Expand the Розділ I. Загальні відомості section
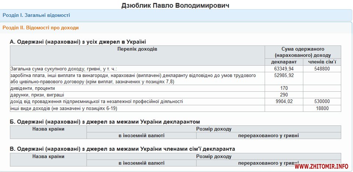 36,15
